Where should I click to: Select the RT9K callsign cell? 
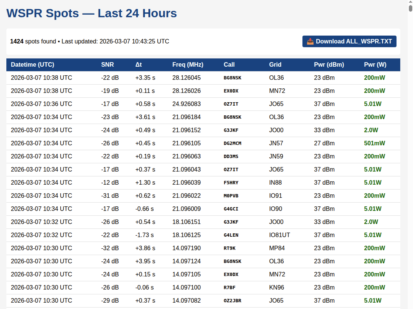coord(229,248)
